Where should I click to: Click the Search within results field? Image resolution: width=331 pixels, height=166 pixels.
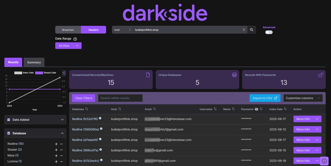click(x=120, y=98)
